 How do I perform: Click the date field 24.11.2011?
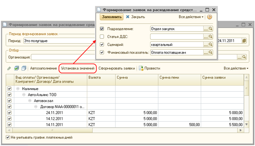(x=230, y=41)
